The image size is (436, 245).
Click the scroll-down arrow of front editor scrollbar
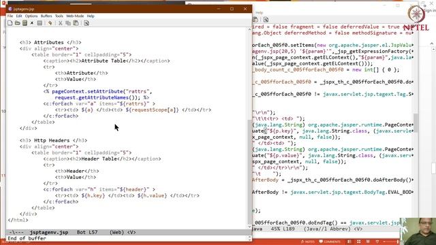249,227
